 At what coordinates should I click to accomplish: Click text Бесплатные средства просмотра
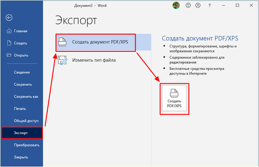pyautogui.click(x=197, y=71)
